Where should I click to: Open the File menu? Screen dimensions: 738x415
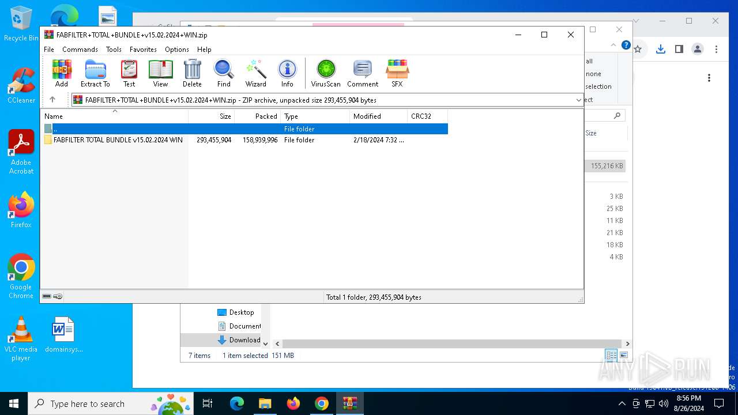tap(49, 50)
